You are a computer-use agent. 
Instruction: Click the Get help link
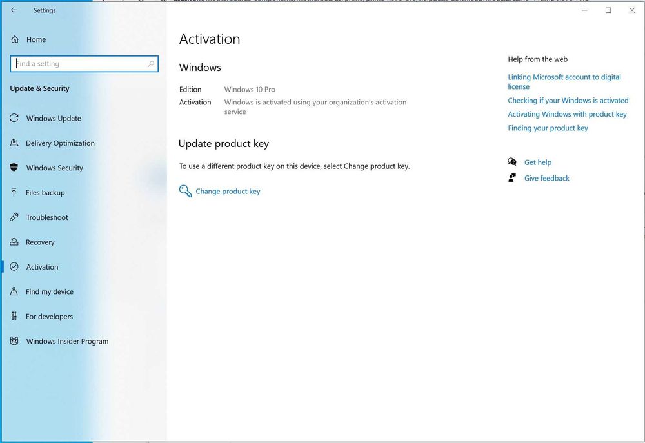pyautogui.click(x=538, y=162)
